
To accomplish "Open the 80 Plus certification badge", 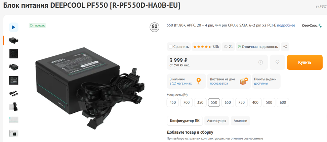I will [155, 28].
